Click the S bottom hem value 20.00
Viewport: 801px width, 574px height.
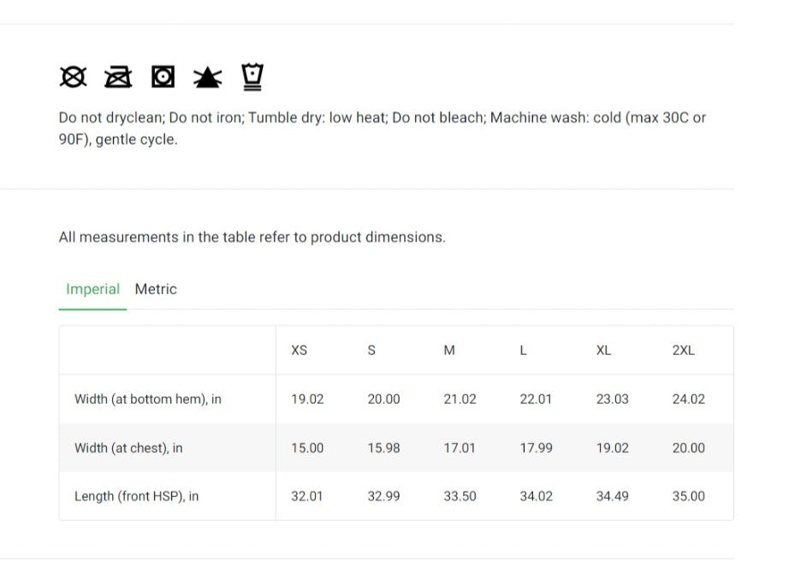(383, 399)
